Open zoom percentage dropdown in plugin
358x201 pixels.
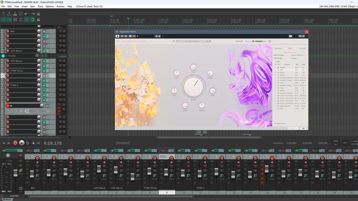(x=303, y=128)
